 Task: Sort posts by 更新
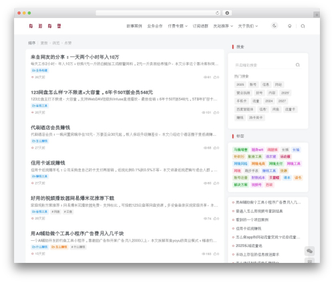coord(44,43)
